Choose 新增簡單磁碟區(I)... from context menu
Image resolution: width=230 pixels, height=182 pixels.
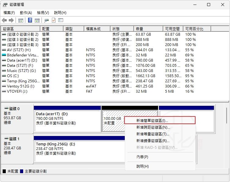160,120
